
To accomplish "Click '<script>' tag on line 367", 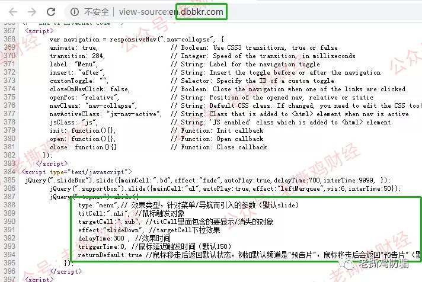I will (39, 31).
